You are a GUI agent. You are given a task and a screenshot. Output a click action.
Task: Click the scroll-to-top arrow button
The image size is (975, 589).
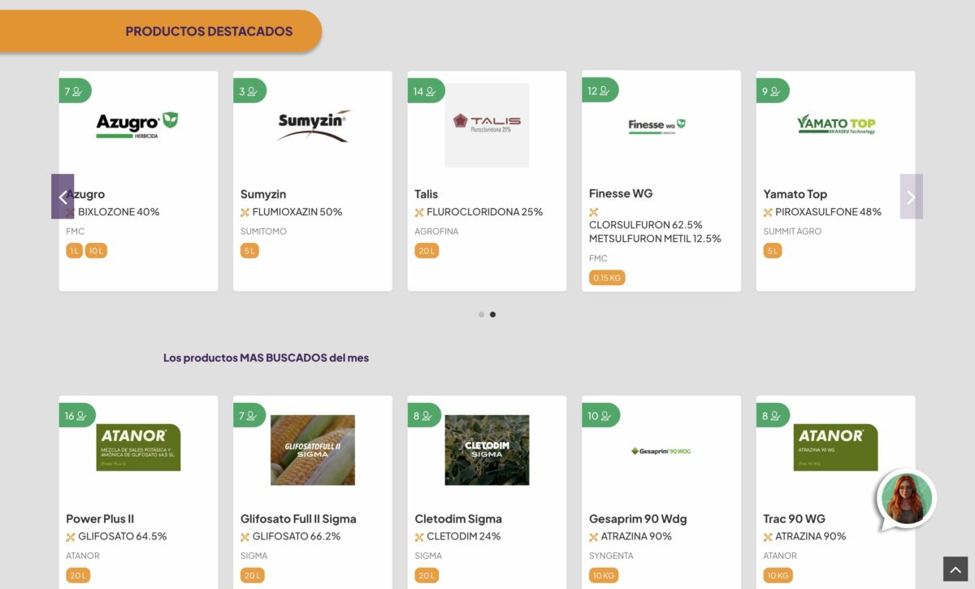955,570
